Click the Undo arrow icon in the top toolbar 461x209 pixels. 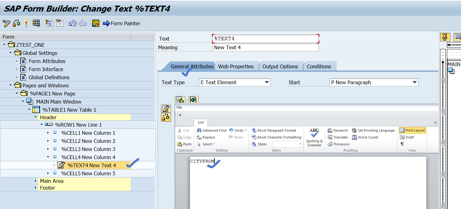pyautogui.click(x=72, y=23)
